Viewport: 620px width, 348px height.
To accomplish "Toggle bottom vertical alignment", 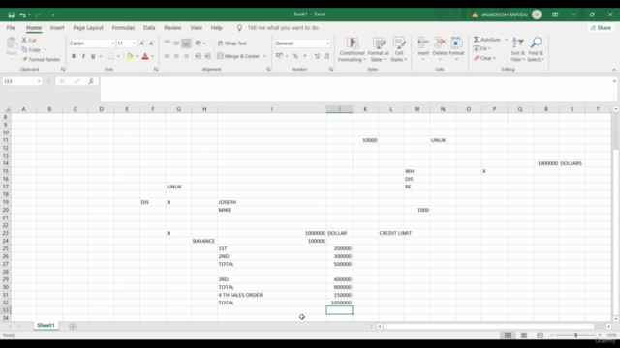I will 186,43.
